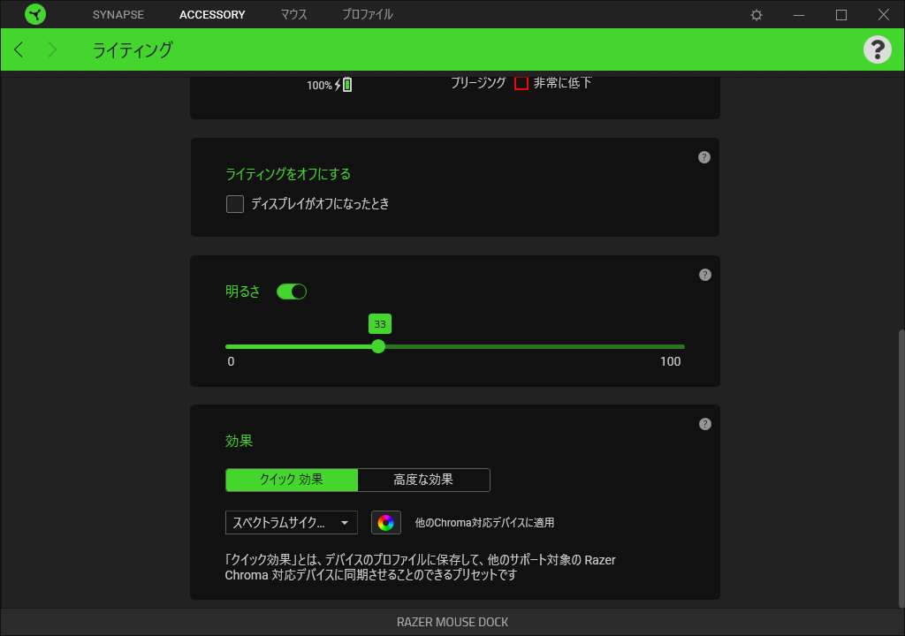This screenshot has height=636, width=905.
Task: Apply effect to other Chroma devices icon
Action: 385,523
